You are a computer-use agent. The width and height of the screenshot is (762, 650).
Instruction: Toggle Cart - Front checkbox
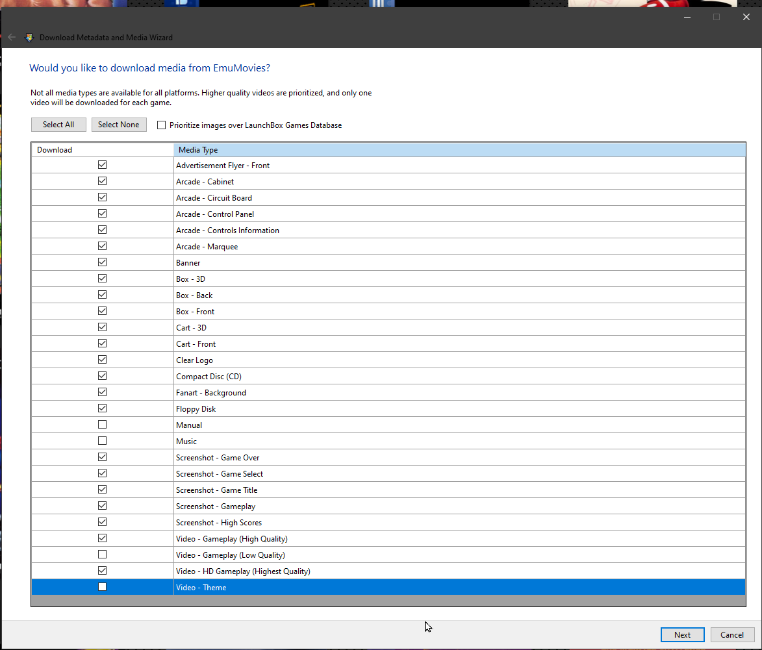102,344
